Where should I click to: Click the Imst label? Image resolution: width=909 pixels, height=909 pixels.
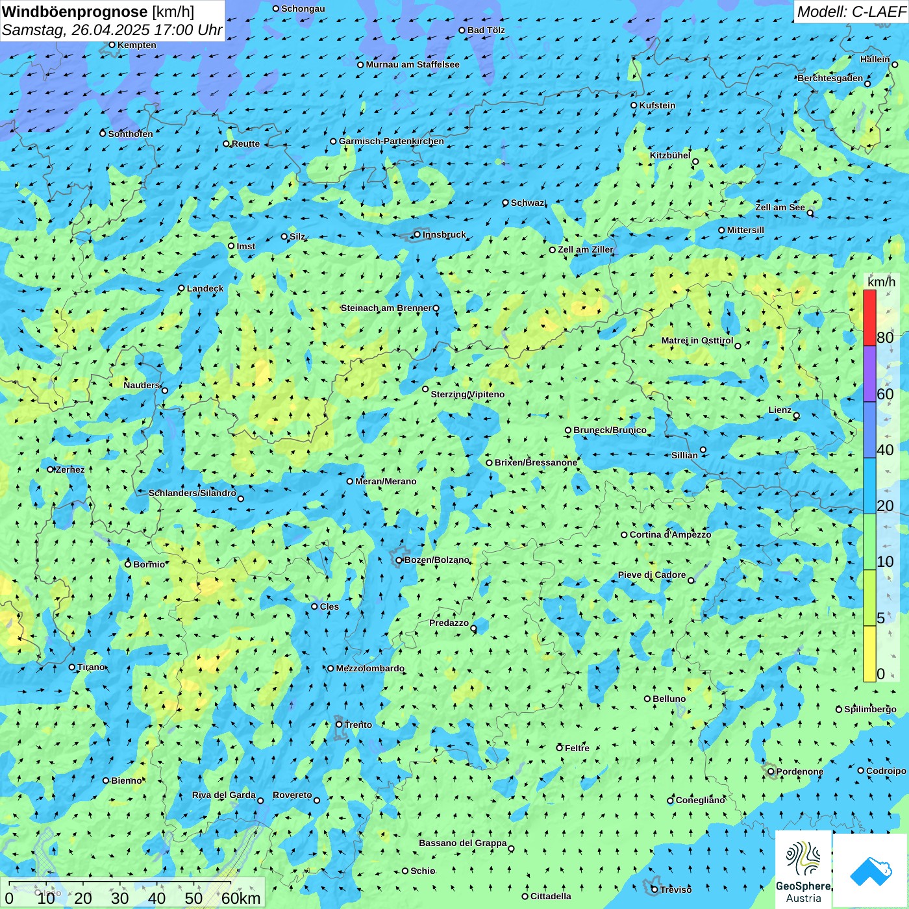pos(246,246)
